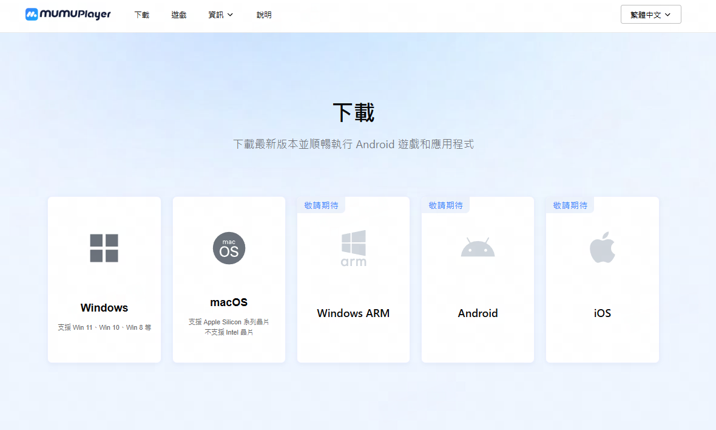This screenshot has height=430, width=716.
Task: Click the 敬請期待 badge on Windows ARM
Action: point(321,205)
